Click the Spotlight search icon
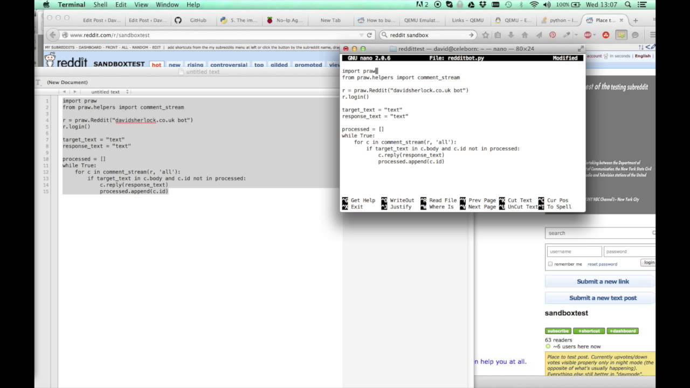Viewport: 690px width, 388px height. coord(628,4)
